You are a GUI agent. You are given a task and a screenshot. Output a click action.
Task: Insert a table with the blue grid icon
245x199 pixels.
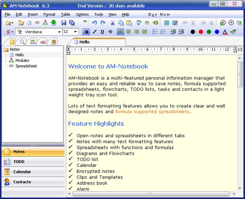pos(167,23)
